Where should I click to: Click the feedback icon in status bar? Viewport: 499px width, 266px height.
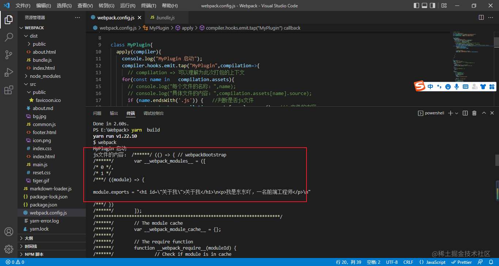tap(480, 262)
